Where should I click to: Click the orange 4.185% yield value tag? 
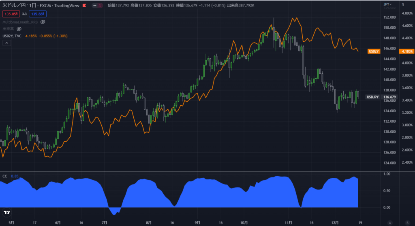(406, 51)
